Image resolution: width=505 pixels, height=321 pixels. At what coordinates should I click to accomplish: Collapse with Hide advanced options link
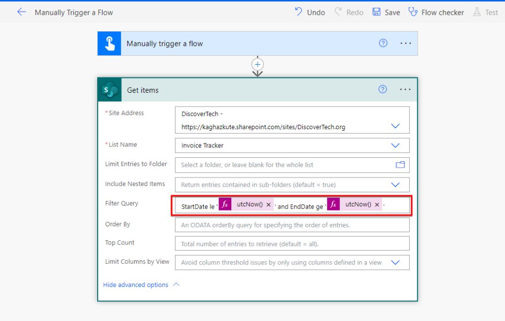tap(136, 285)
